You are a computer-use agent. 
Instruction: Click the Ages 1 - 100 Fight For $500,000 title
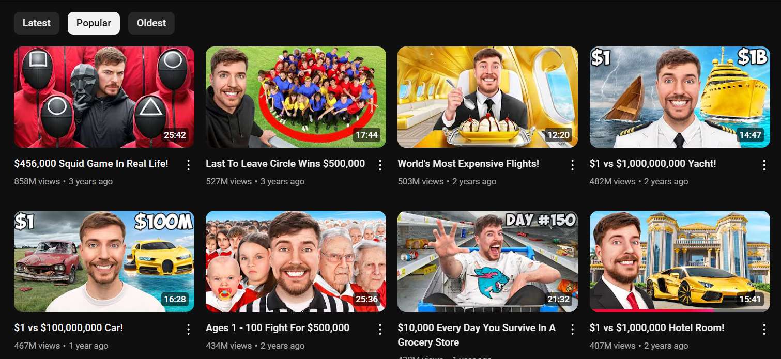[x=278, y=328]
